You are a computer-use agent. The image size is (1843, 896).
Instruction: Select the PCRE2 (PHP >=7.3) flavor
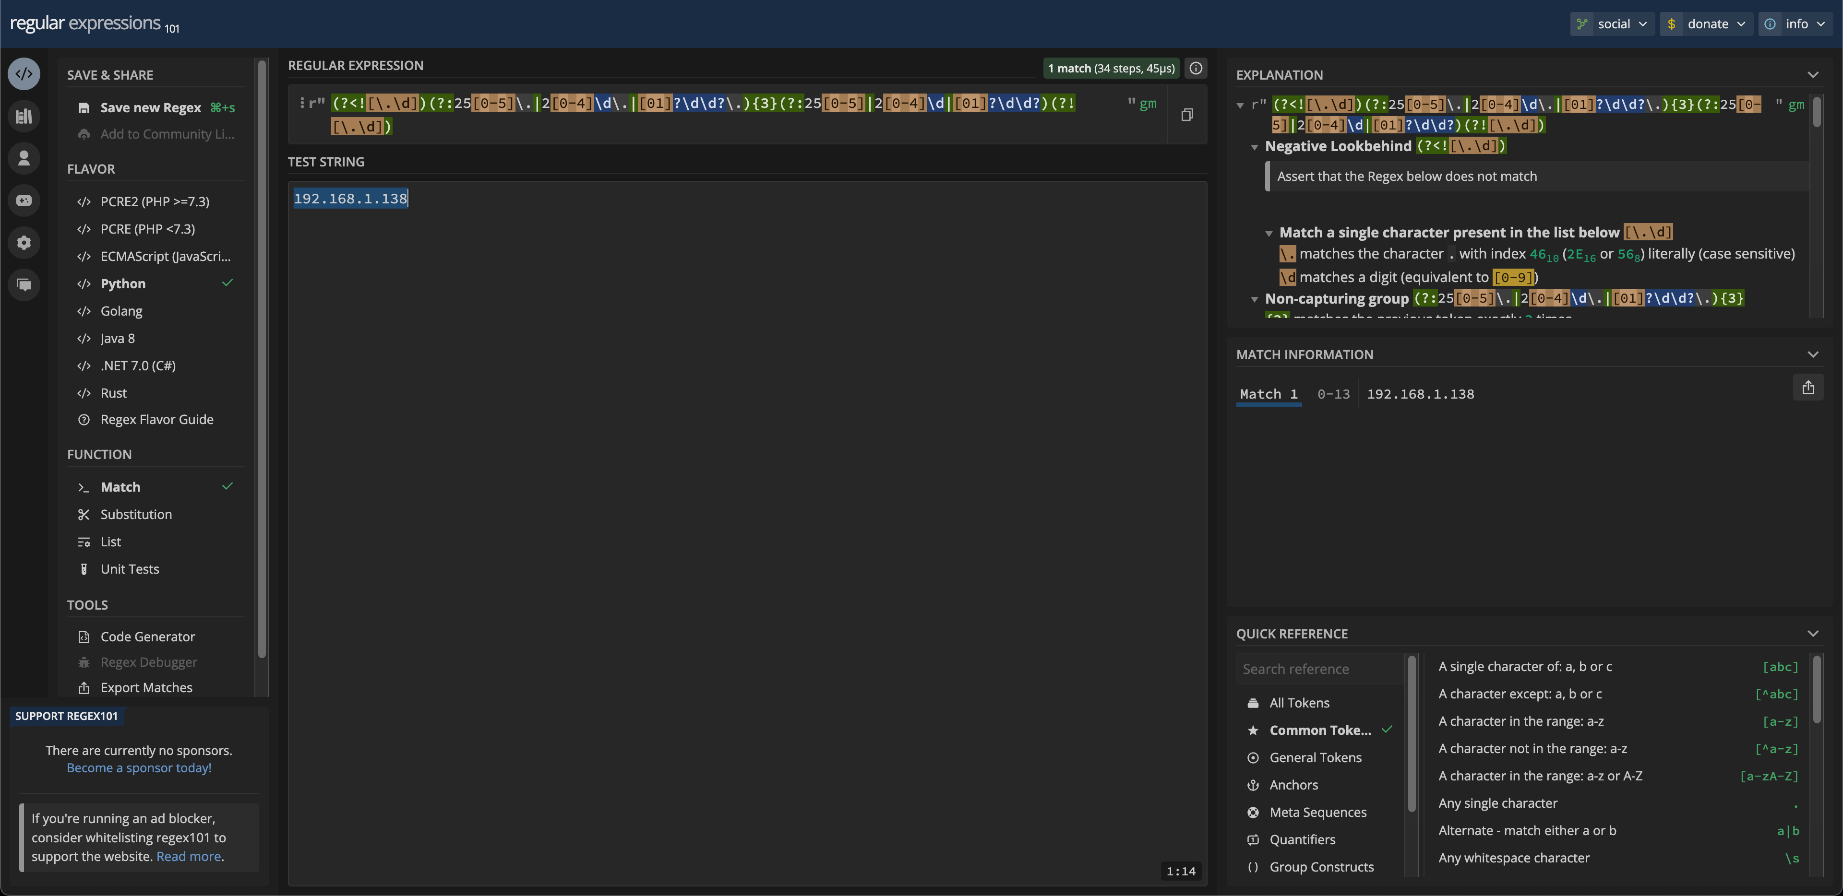point(155,201)
